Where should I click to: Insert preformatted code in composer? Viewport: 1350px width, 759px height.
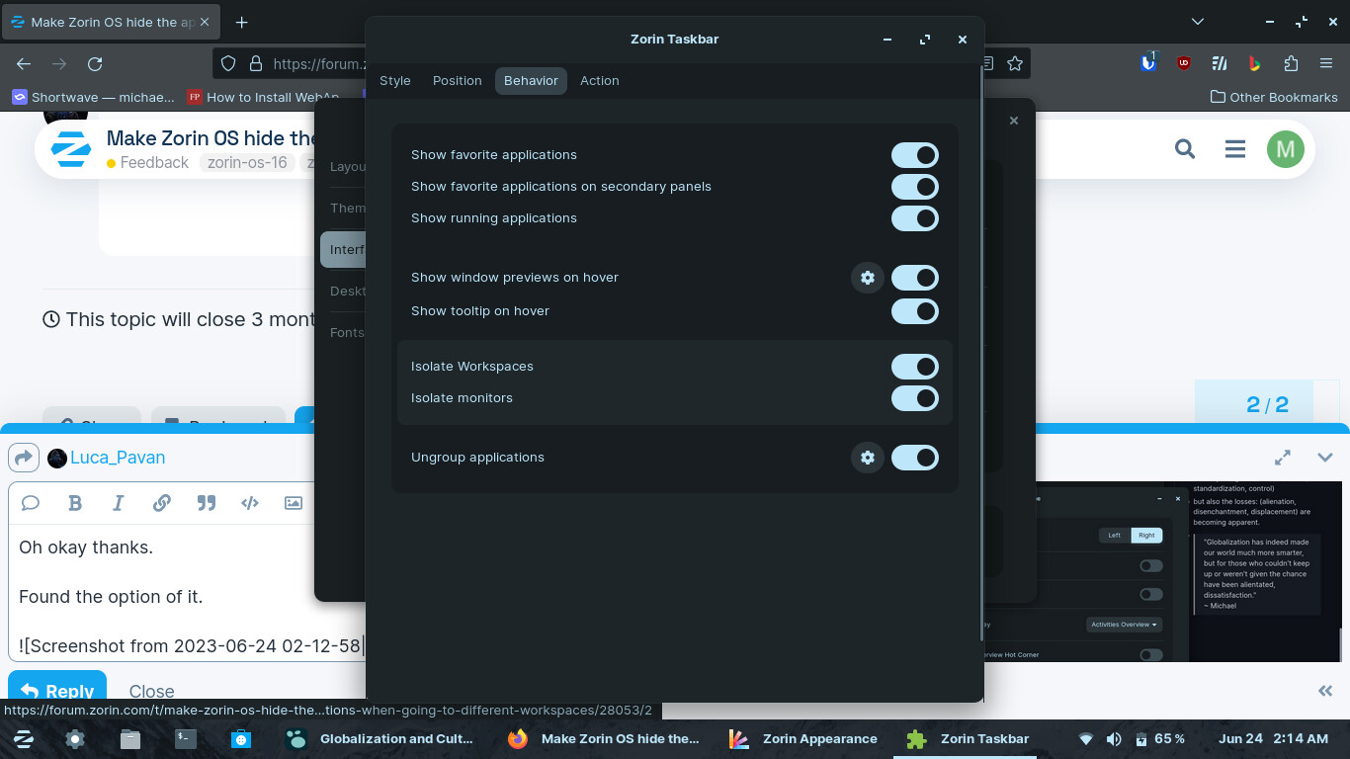pyautogui.click(x=250, y=503)
